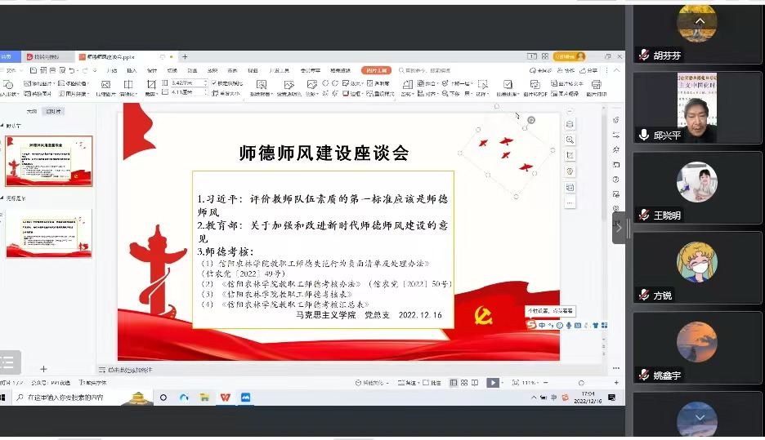Toggle microphone icon for 邱兴平
Viewport: 765px width, 440px height.
[x=644, y=135]
